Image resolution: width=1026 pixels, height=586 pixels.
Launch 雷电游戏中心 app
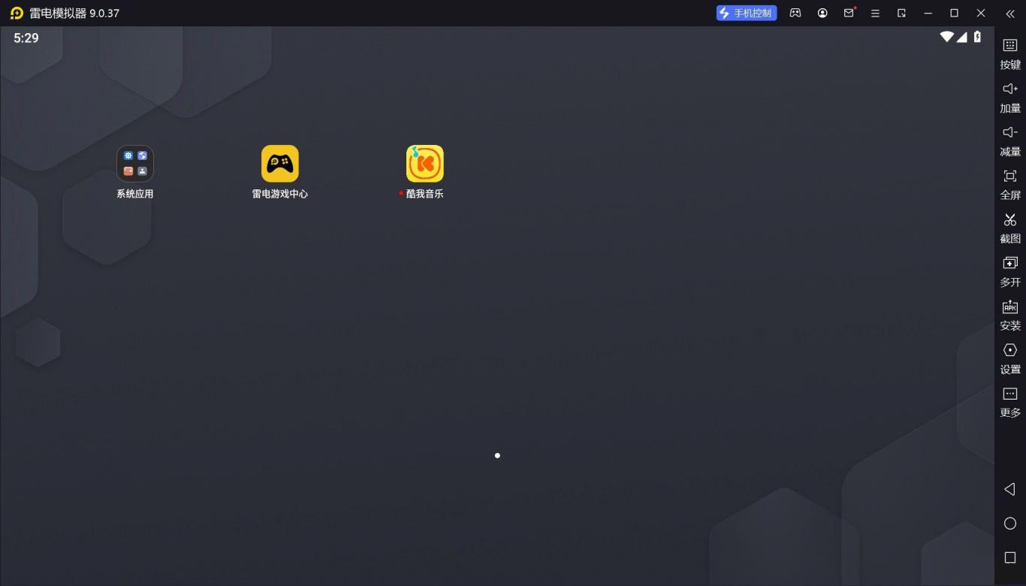tap(279, 164)
